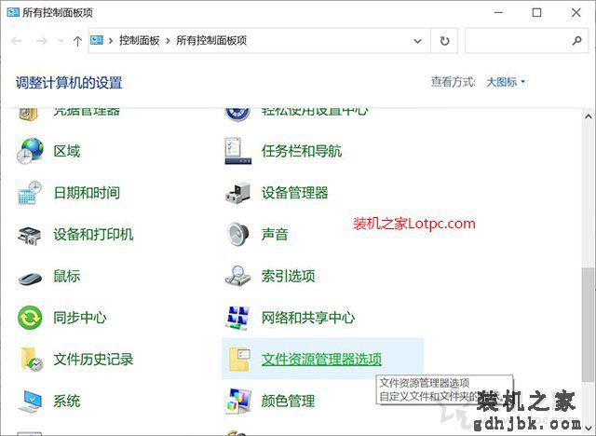Click the scrollbar up arrow
This screenshot has width=596, height=436.
point(589,116)
